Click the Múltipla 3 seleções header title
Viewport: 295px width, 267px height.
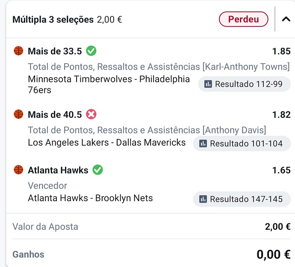[53, 20]
